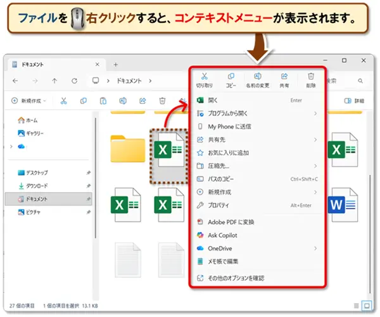Click the toolbar Delete trash icon
Image resolution: width=380 pixels, height=317 pixels.
[162, 101]
